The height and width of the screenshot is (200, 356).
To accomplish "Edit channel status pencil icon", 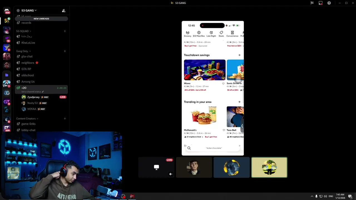I will click(43, 92).
